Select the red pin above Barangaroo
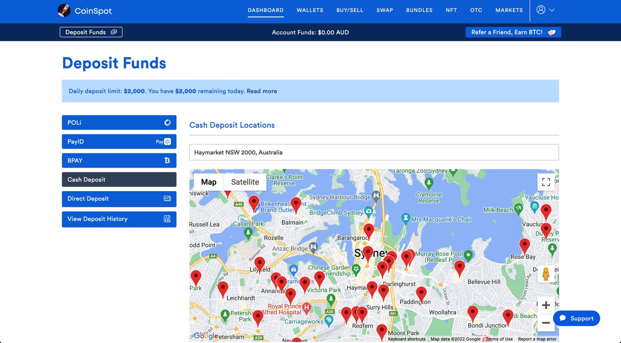Viewport: 621px width, 343px height. coord(369,232)
